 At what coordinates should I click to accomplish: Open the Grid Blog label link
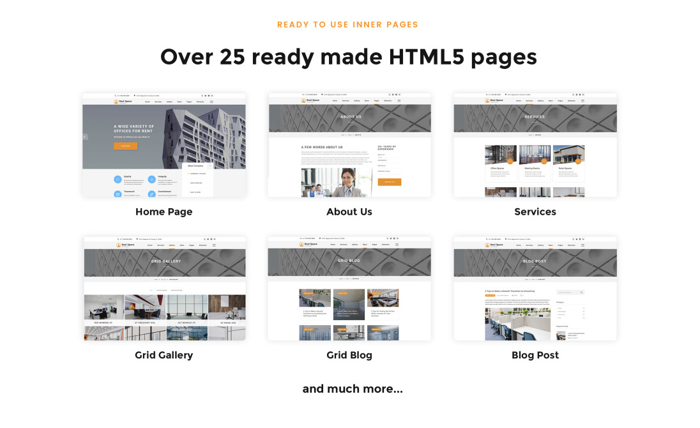pos(349,355)
